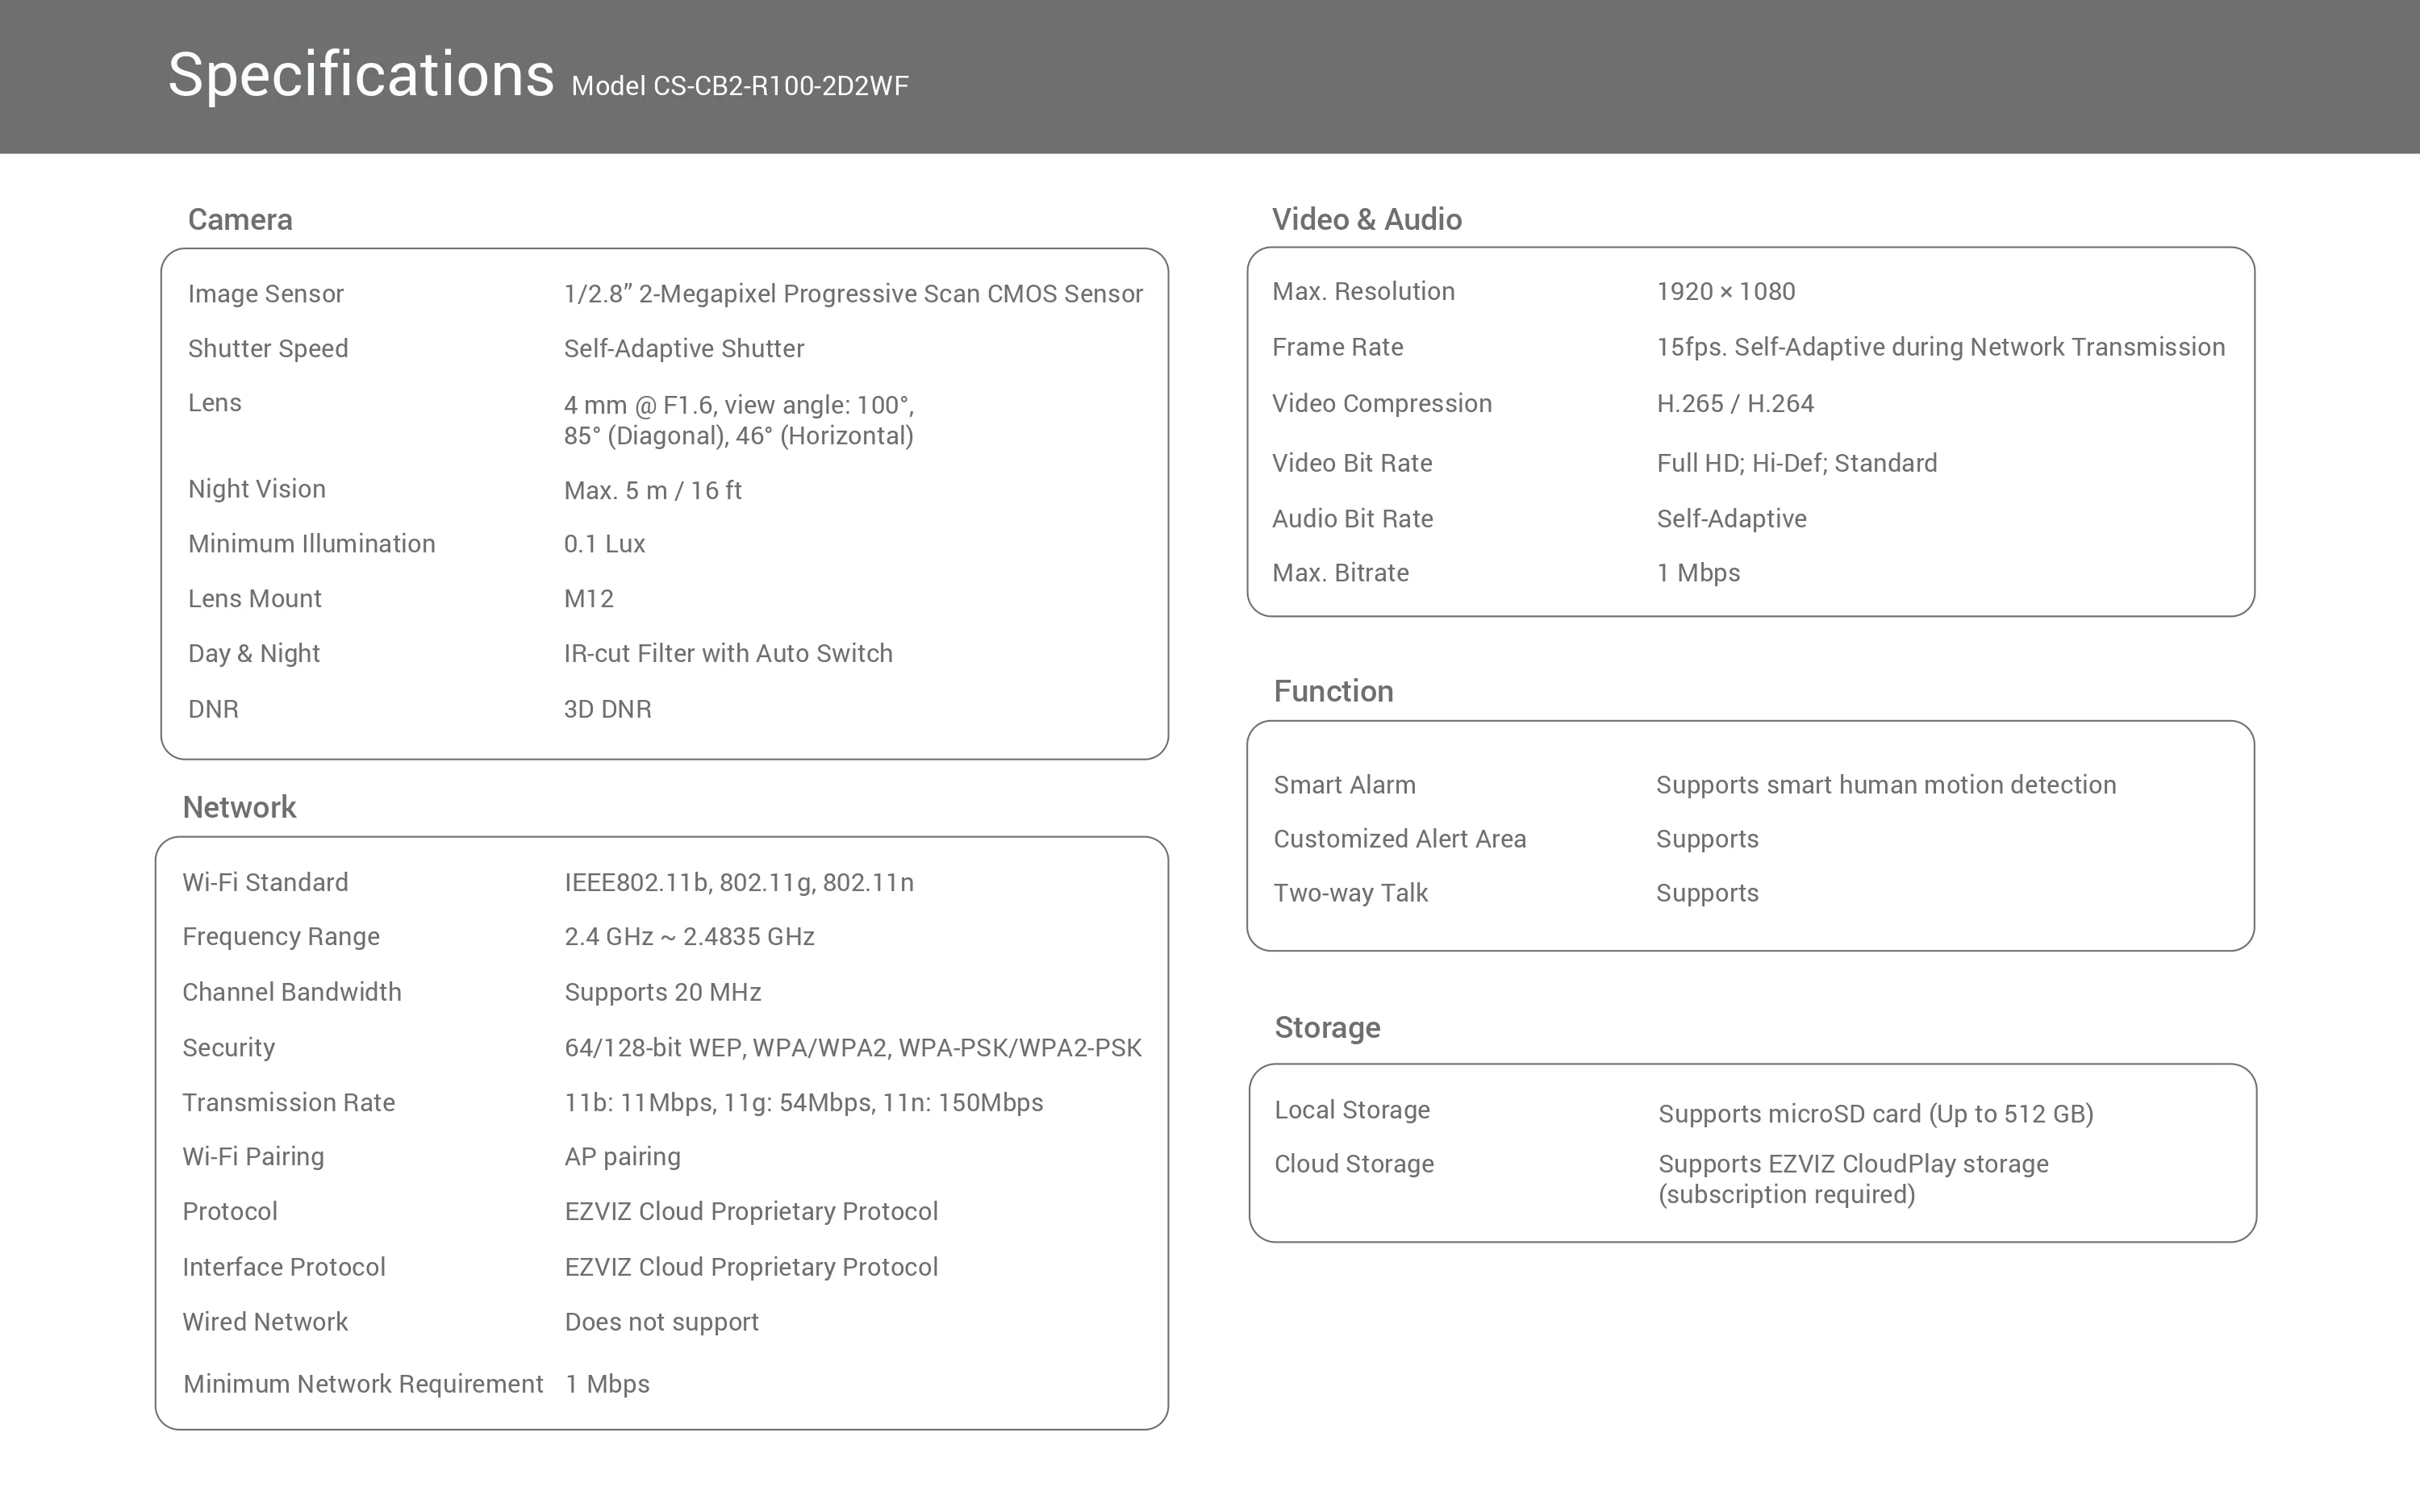2420x1512 pixels.
Task: Click the Lens Mount label
Action: pyautogui.click(x=255, y=598)
